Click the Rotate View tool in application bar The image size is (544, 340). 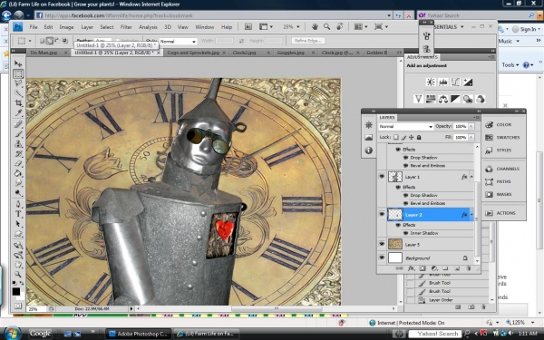point(340,26)
